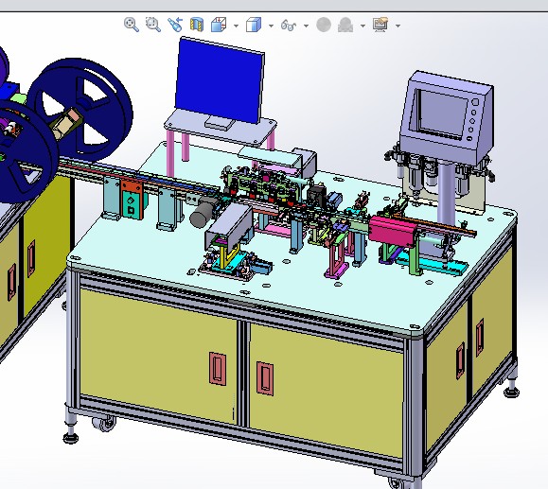This screenshot has width=548, height=489.
Task: Click the View Orientation cube icon
Action: [219, 25]
